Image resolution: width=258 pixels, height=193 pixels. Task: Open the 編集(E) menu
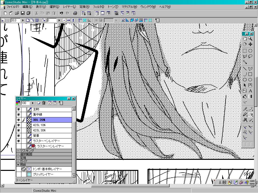[x=27, y=7]
